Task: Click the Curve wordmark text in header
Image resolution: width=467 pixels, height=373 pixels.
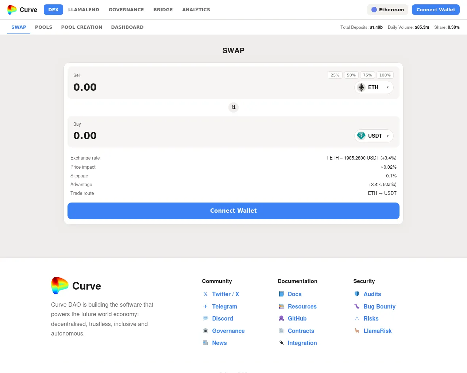Action: (x=28, y=10)
